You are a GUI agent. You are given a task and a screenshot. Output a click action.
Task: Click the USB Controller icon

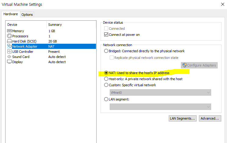coord(9,52)
